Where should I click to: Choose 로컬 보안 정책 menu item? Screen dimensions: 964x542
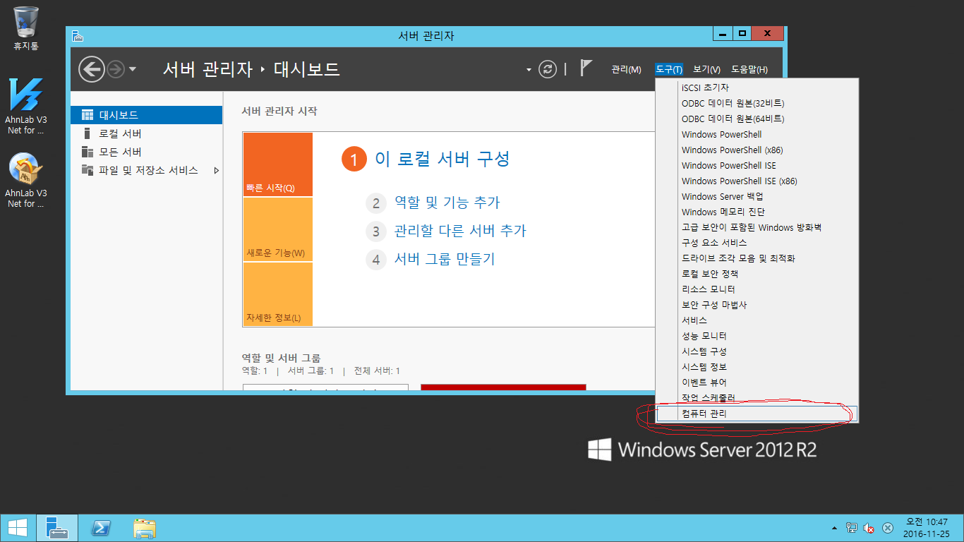tap(757, 275)
